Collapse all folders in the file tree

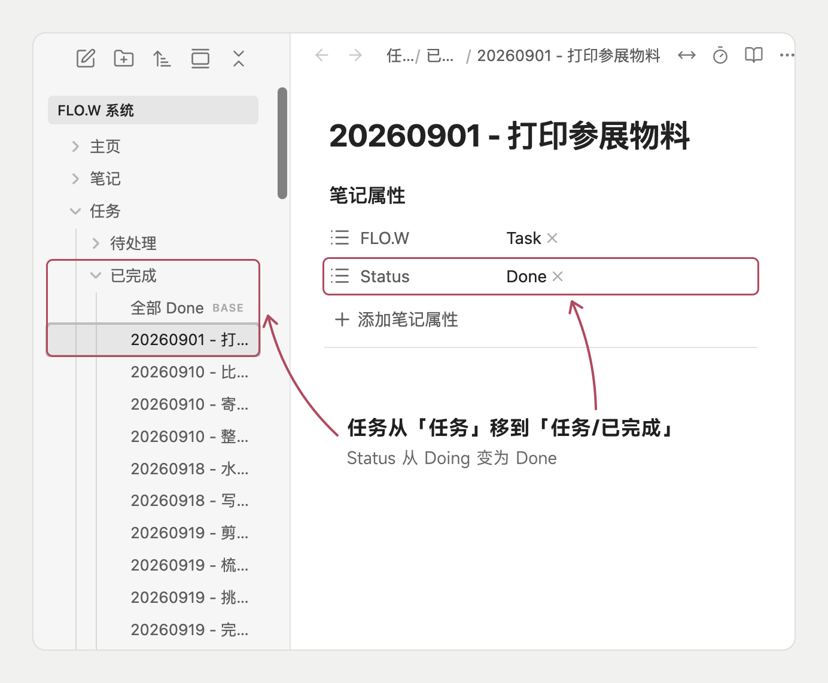pyautogui.click(x=239, y=59)
